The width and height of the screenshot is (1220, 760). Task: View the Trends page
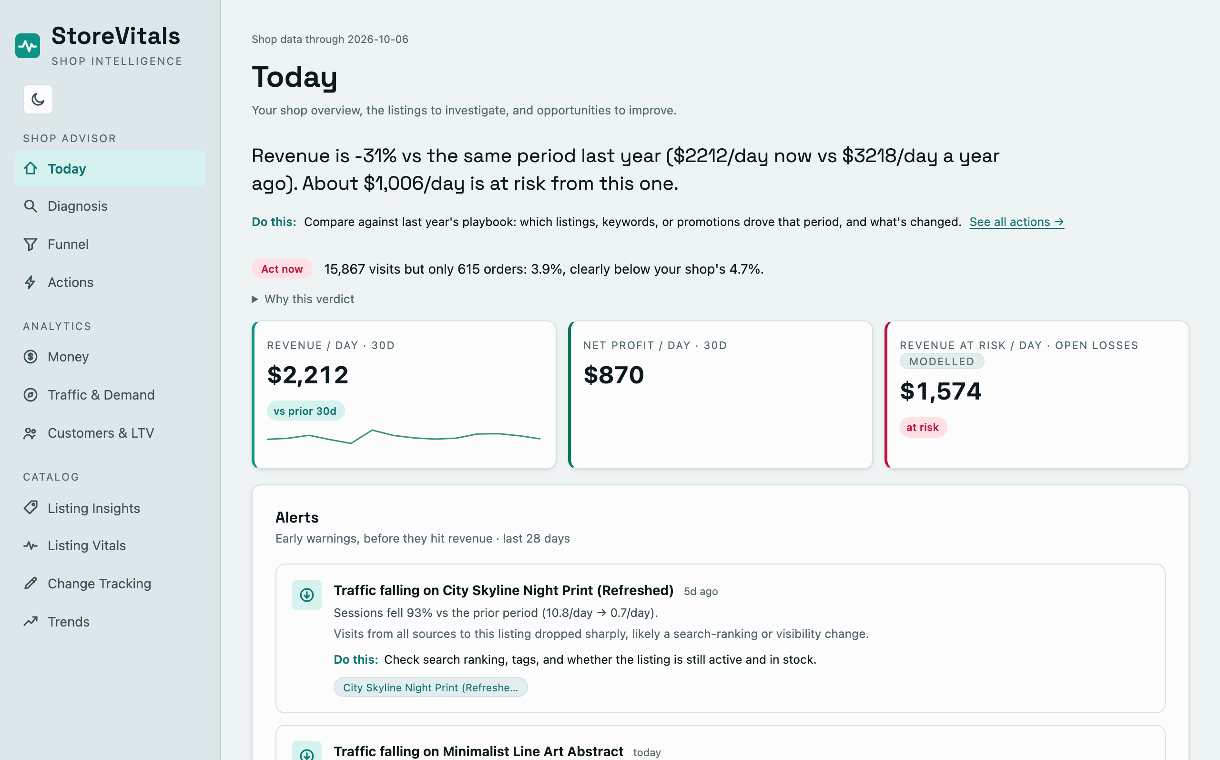point(110,622)
